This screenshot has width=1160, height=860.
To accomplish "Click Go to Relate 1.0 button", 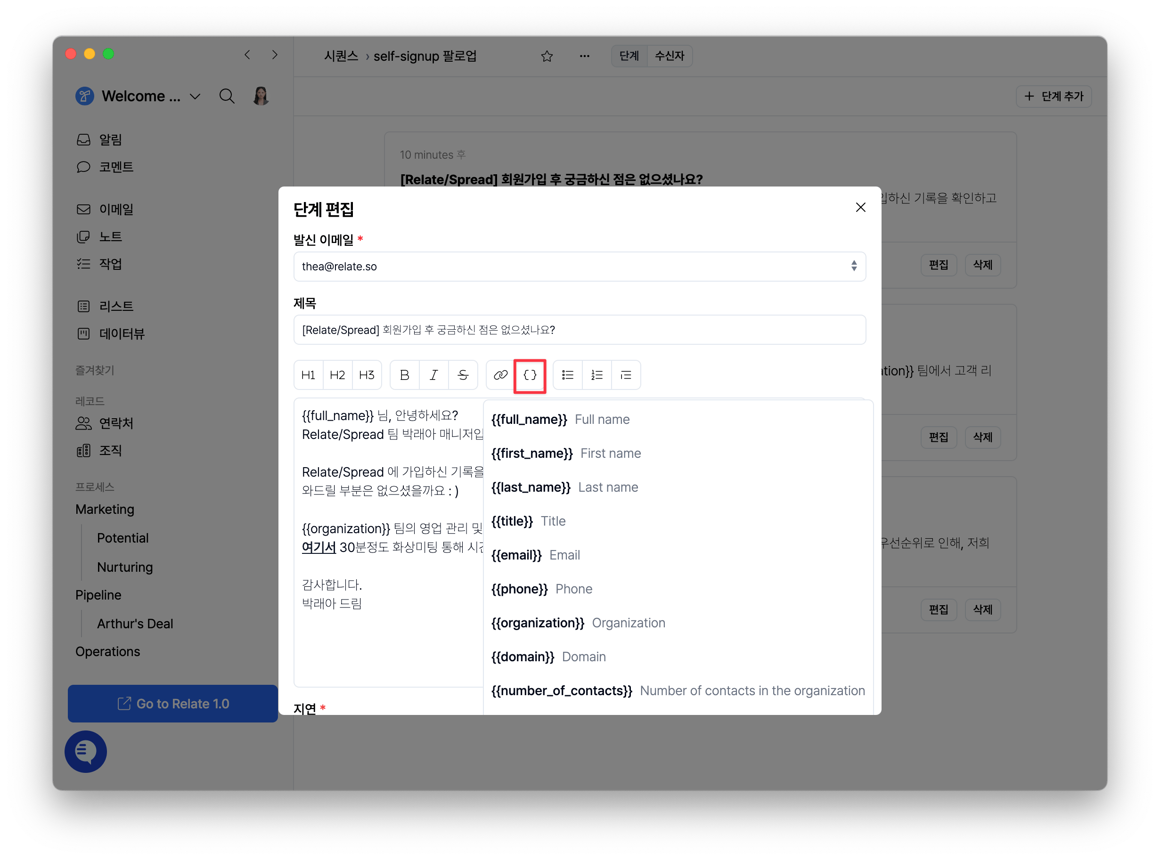I will tap(173, 704).
